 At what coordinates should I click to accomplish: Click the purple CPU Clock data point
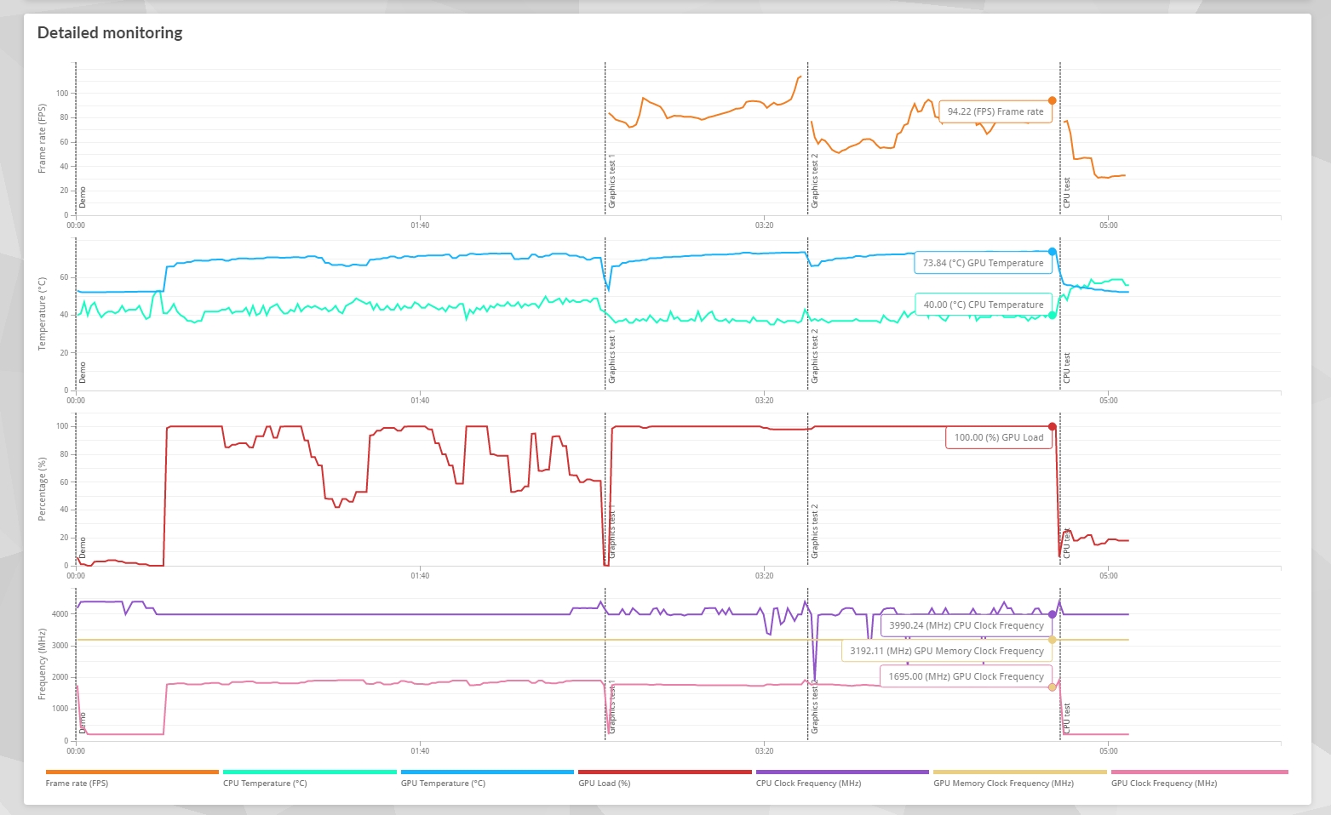point(1053,614)
